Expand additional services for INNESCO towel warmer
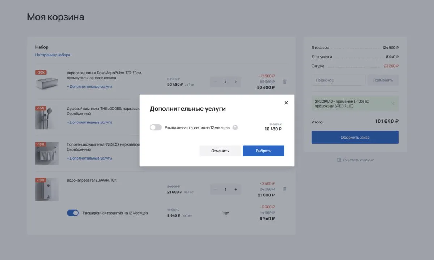The image size is (434, 260). tap(89, 158)
